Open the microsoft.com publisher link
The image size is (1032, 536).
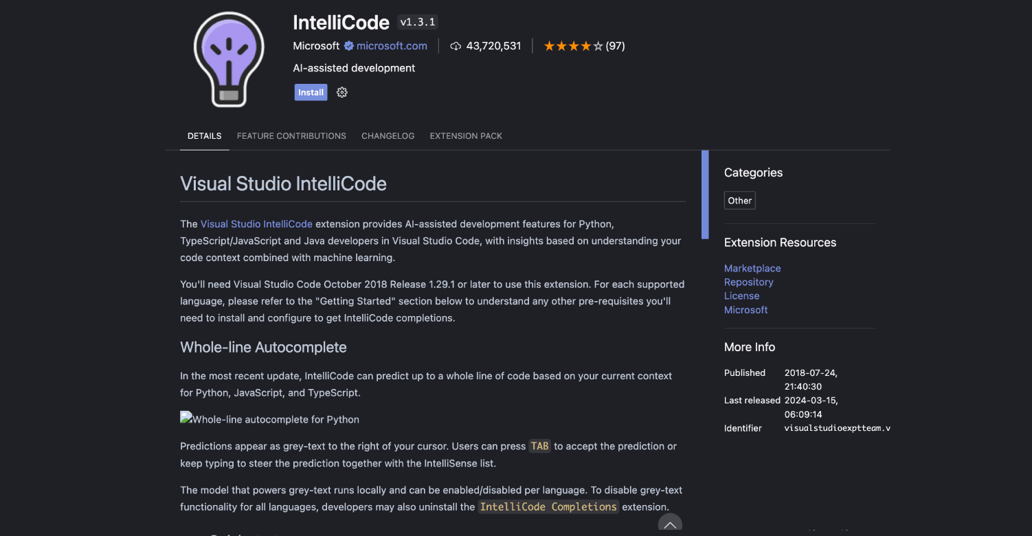[392, 46]
